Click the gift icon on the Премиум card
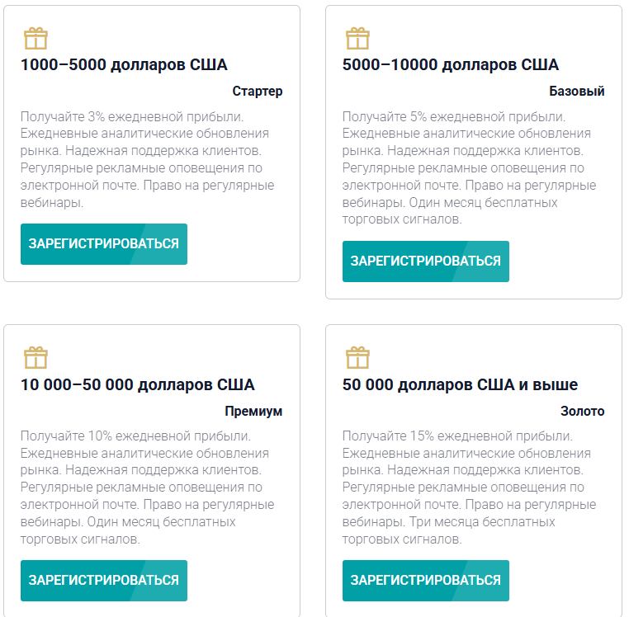Image resolution: width=629 pixels, height=617 pixels. [35, 358]
